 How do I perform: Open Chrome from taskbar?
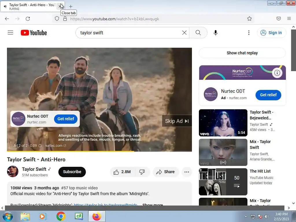[x=61, y=216]
